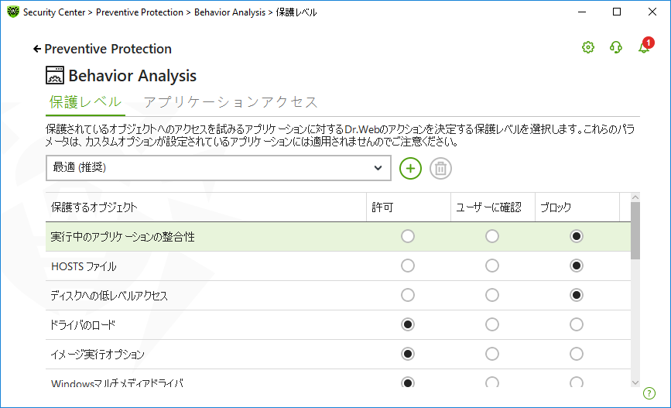
Task: Click the table scrollbar up arrow
Action: [x=635, y=197]
